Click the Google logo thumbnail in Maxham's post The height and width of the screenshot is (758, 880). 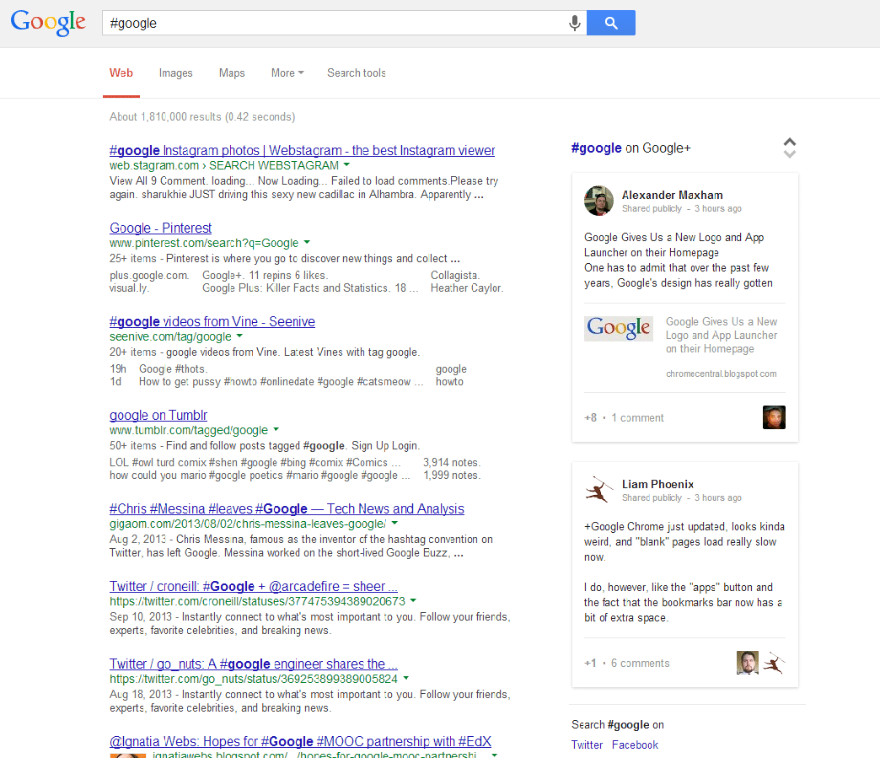619,328
